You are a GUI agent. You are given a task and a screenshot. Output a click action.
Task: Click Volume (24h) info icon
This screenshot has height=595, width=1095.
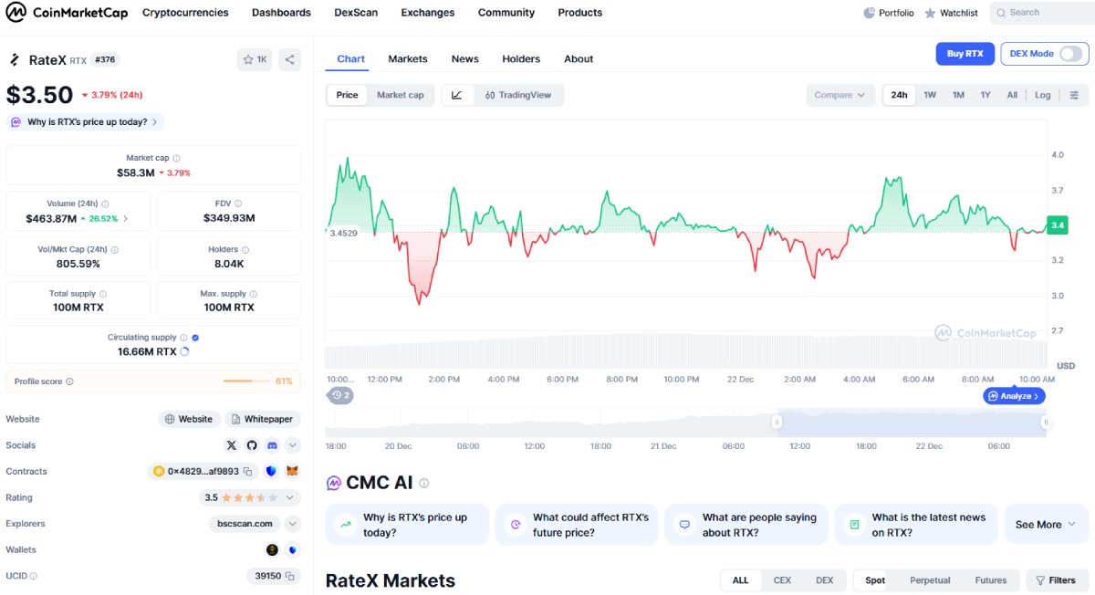pyautogui.click(x=105, y=204)
